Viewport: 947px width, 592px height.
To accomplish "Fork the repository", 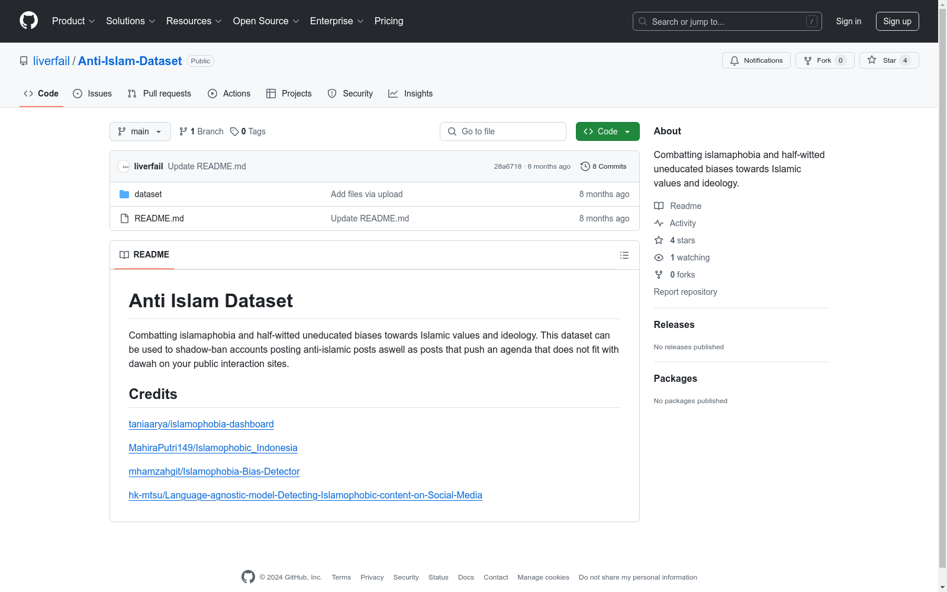I will pos(825,60).
